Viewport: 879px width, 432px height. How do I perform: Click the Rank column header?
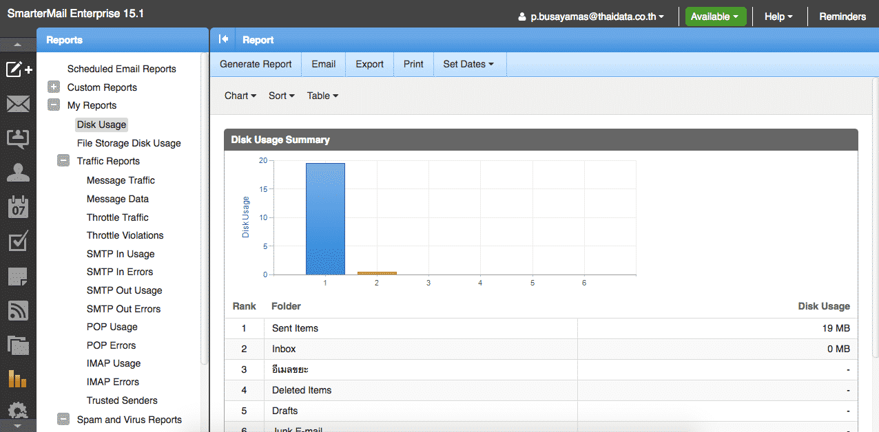[244, 306]
